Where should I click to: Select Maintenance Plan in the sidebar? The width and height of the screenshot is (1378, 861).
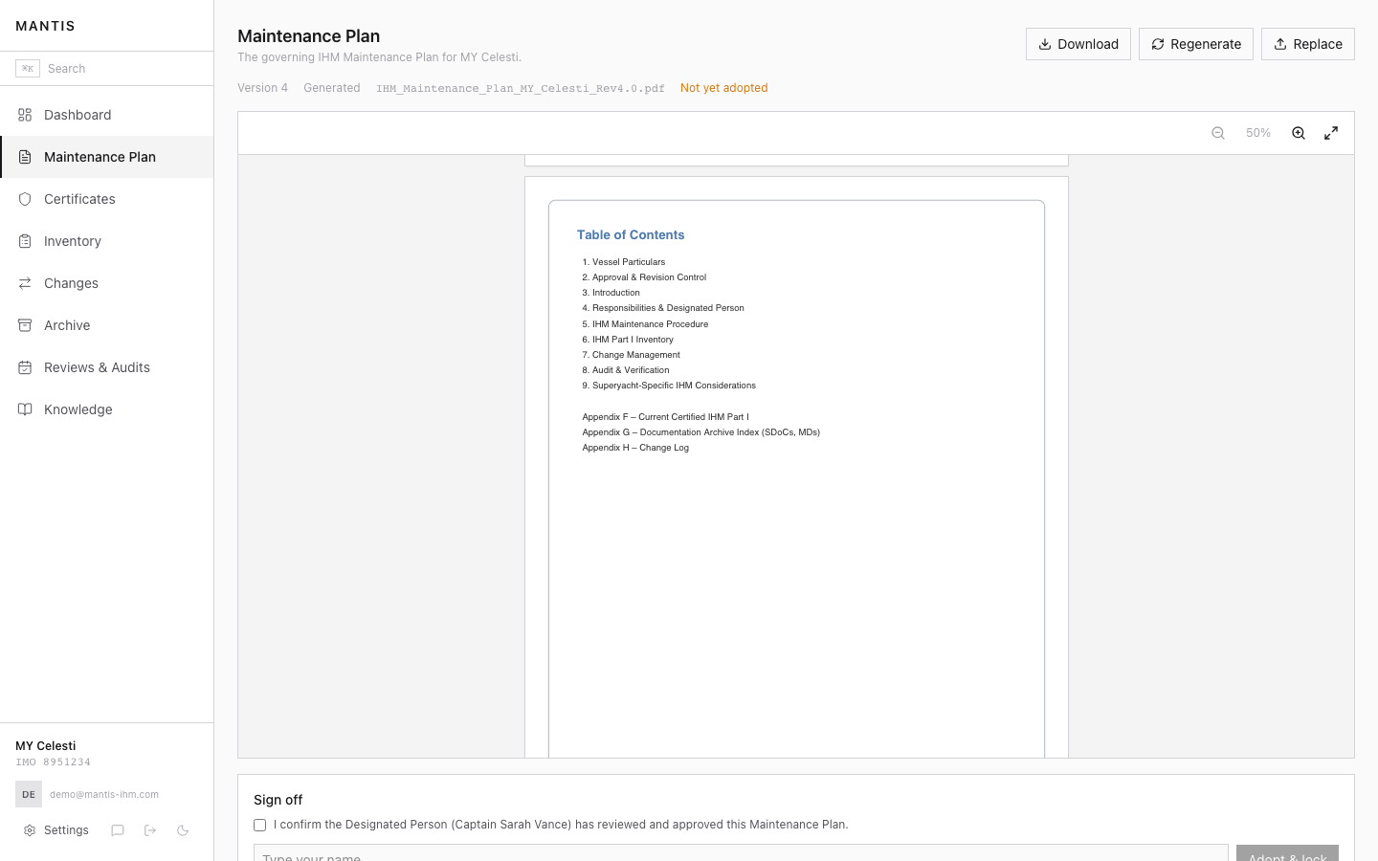107,157
